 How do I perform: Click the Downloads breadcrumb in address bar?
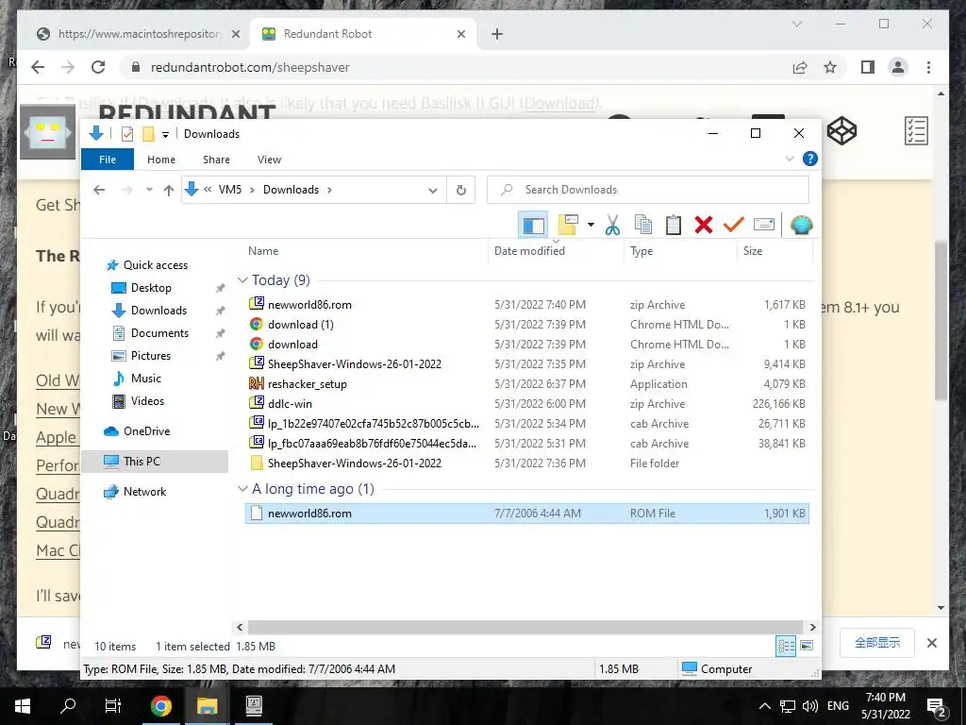tap(291, 190)
